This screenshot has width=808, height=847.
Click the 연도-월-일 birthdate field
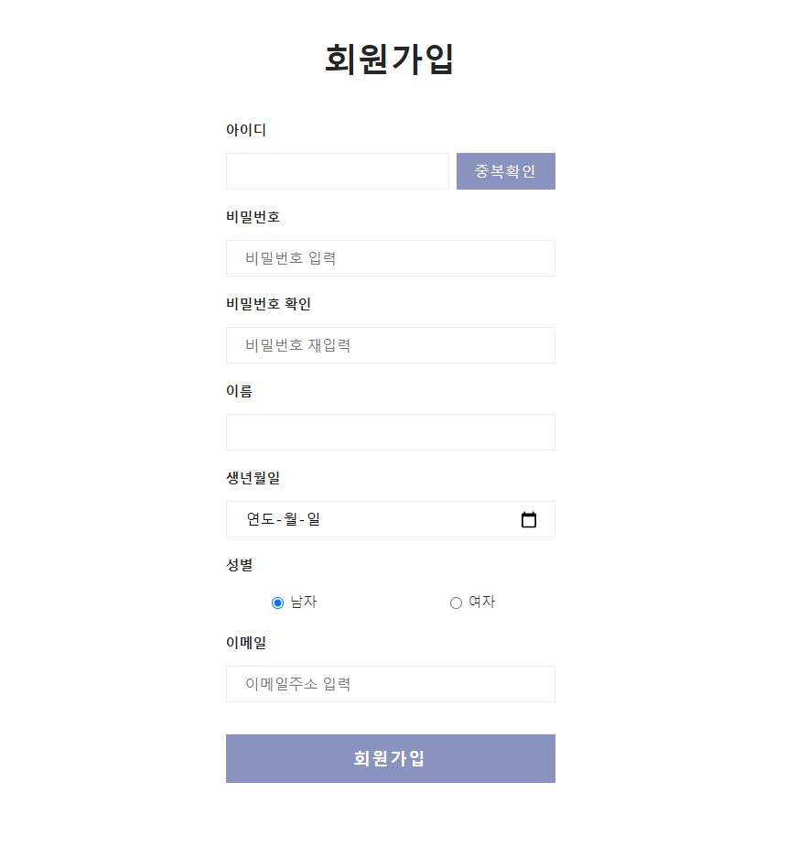[366, 519]
